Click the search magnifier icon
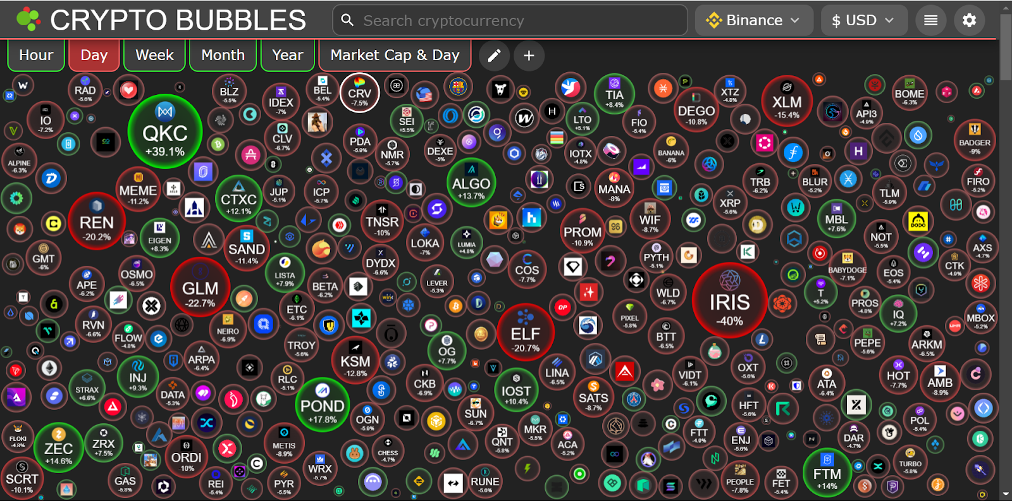Screen dimensions: 1012x501 (347, 20)
